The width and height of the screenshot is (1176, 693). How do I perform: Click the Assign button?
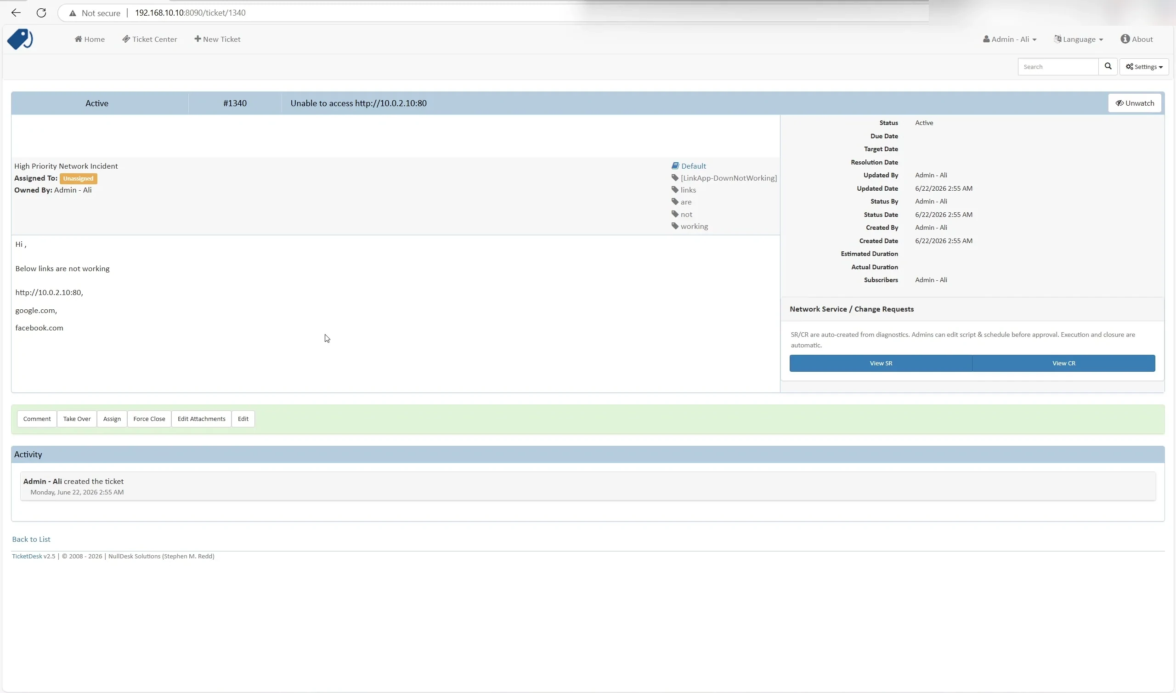point(112,419)
